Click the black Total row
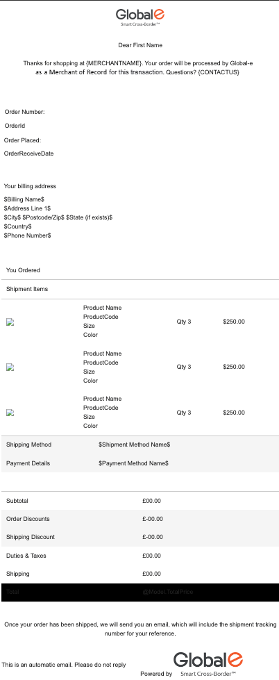The image size is (279, 680). coord(140,592)
